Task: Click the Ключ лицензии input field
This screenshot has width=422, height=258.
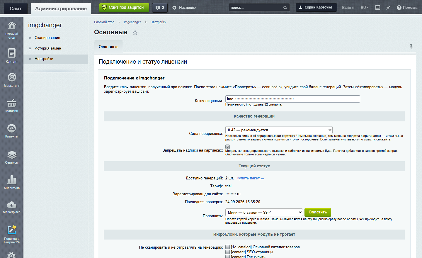Action: 293,99
